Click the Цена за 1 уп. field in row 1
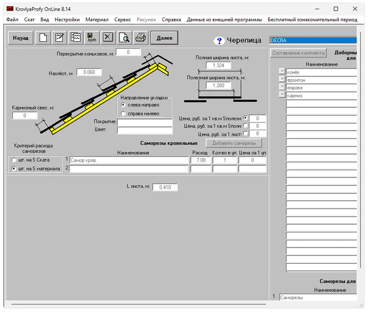This screenshot has height=313, width=368. click(253, 160)
